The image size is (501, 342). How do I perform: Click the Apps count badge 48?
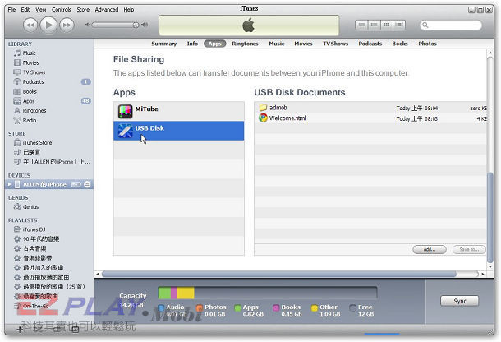click(x=85, y=101)
